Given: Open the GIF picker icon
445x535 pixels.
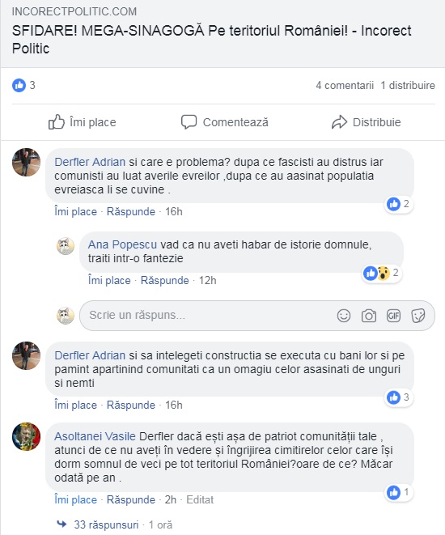Looking at the screenshot, I should [x=393, y=316].
